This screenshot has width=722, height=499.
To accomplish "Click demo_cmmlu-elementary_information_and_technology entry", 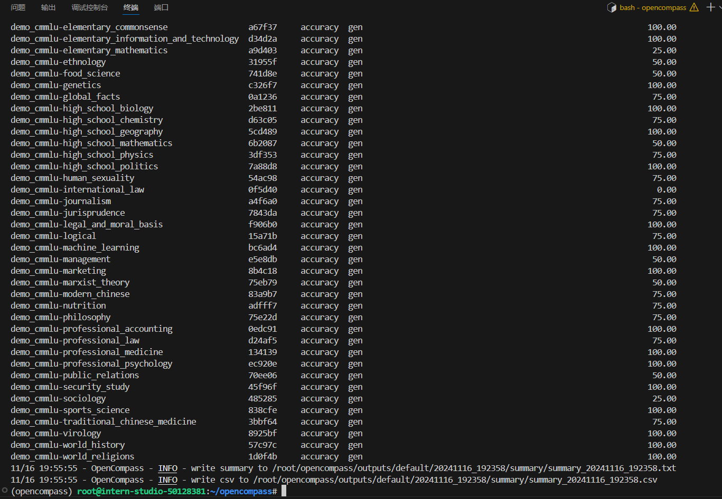I will (125, 39).
